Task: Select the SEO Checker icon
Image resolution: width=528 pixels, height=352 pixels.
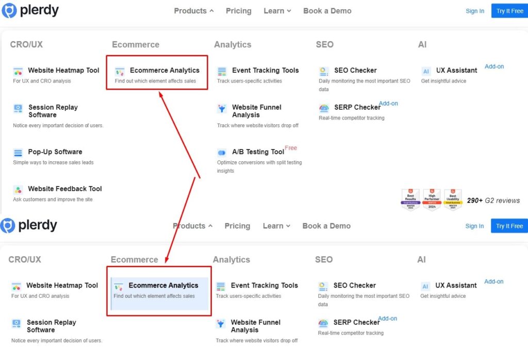Action: coord(323,70)
